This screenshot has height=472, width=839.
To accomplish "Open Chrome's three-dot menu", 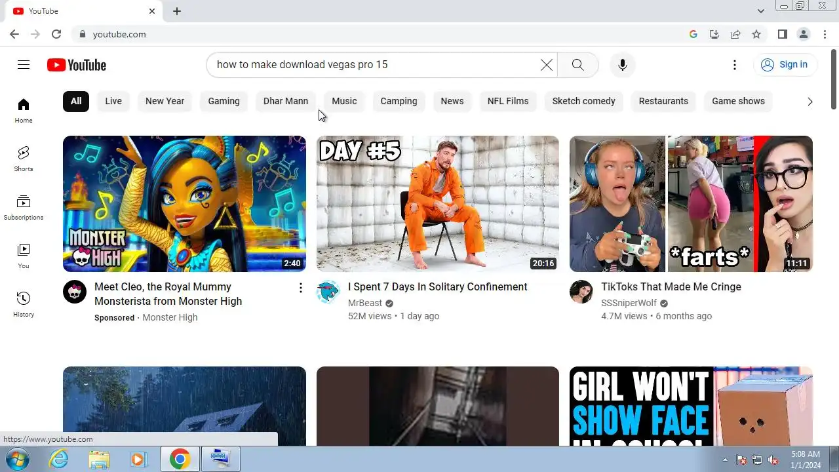I will click(825, 34).
